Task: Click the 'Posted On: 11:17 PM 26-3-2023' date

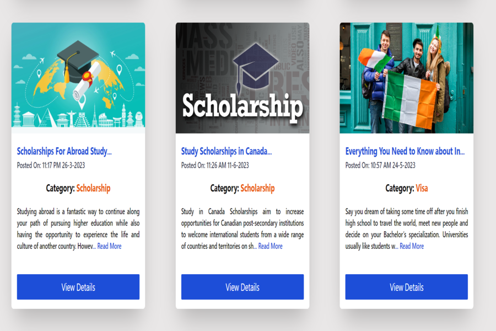Action: coord(51,165)
